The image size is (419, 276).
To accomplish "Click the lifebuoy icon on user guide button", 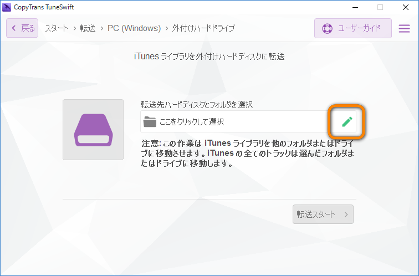I will point(327,28).
